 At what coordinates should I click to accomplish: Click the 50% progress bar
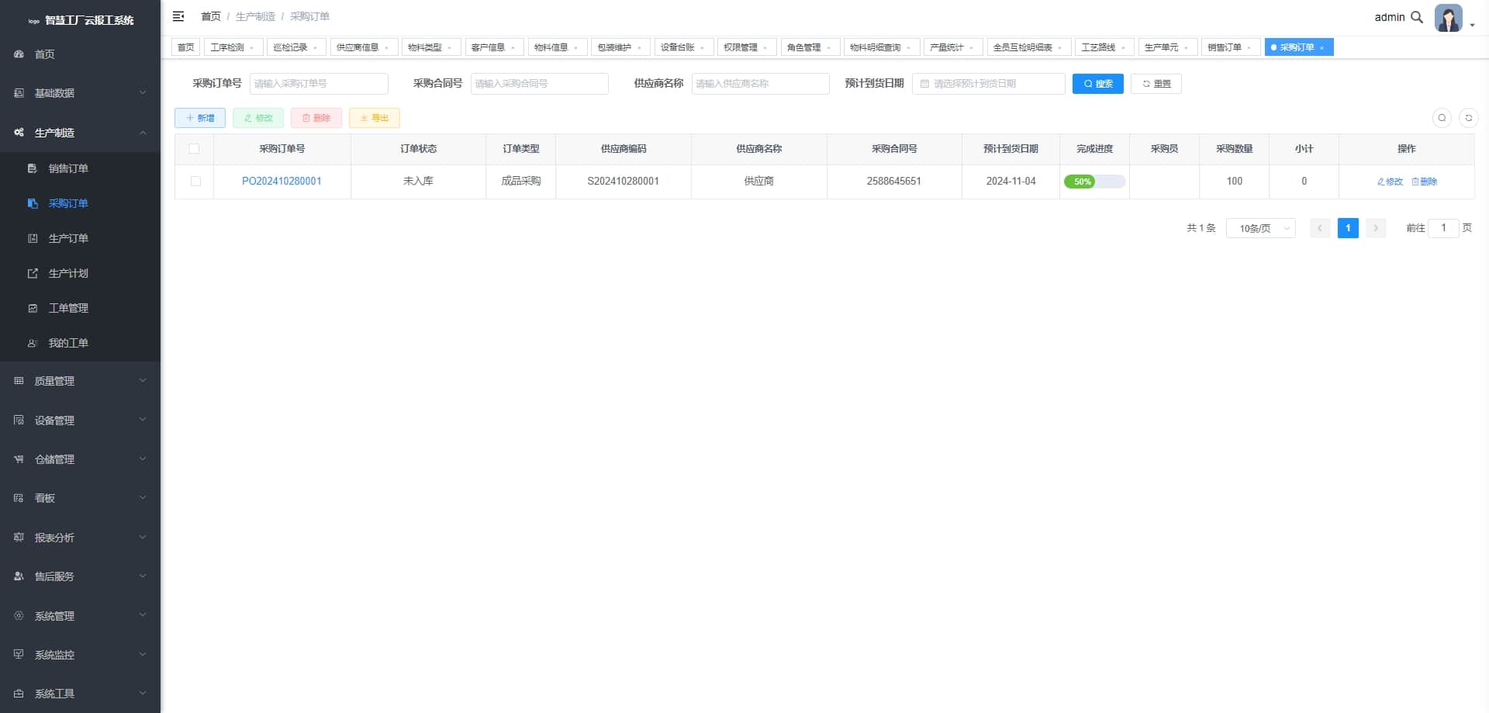point(1094,182)
